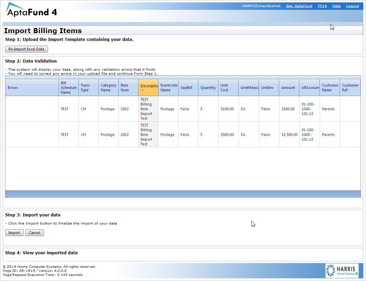Sort by the Event/Job Name column header

tap(168, 88)
